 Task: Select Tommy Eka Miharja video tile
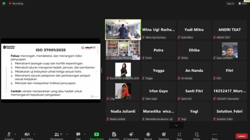coord(123,50)
